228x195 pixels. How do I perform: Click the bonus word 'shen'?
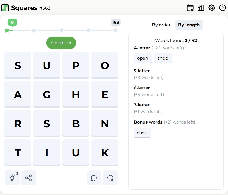[x=142, y=132]
